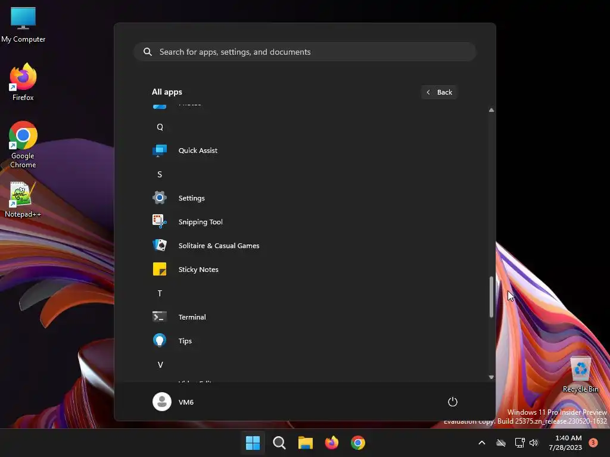Select Google Chrome desktop shortcut

click(23, 145)
